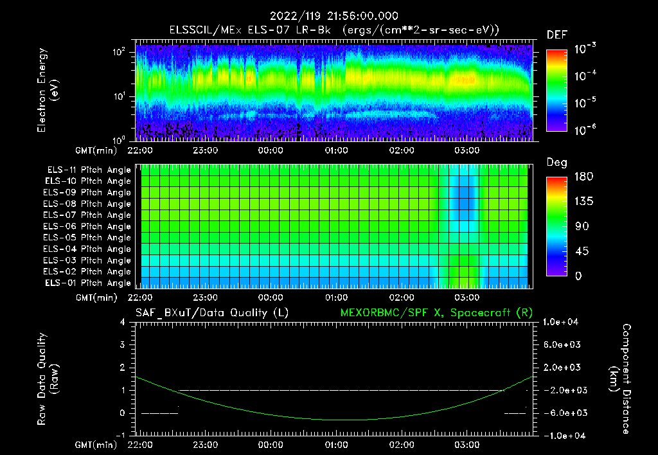Image resolution: width=658 pixels, height=455 pixels.
Task: Click the 10^-6 tick on DEF scale
Action: click(x=585, y=130)
